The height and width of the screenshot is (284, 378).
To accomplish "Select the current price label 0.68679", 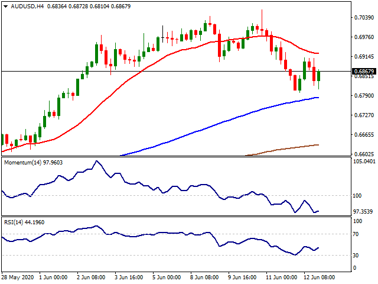I will tap(364, 71).
